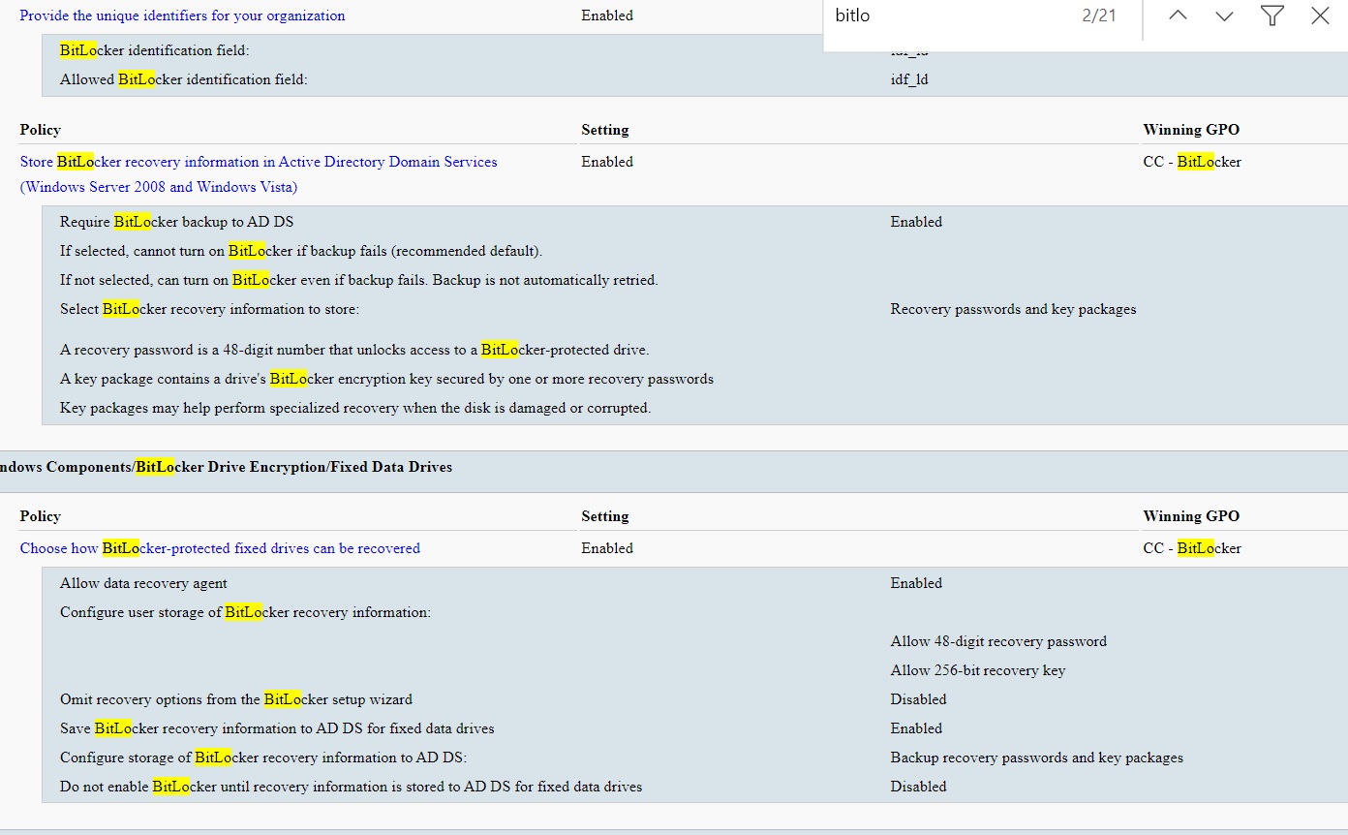Screen dimensions: 1348x835
Task: Click "Select BitLocker recovery information to store:" label
Action: [x=209, y=309]
